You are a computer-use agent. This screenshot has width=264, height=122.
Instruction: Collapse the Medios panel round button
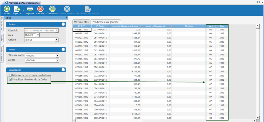(x=63, y=49)
